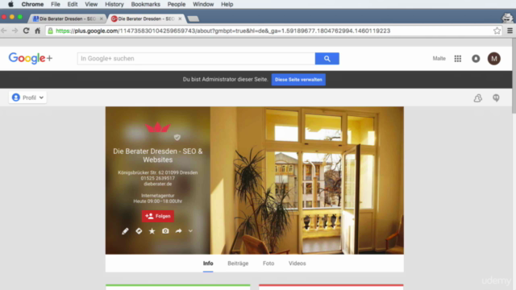Click the browser home icon

coord(38,31)
